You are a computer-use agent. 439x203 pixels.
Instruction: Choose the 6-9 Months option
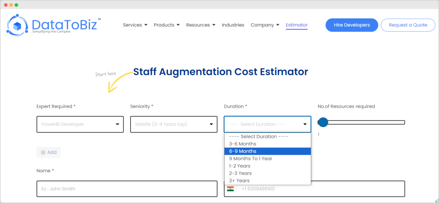[x=243, y=151]
